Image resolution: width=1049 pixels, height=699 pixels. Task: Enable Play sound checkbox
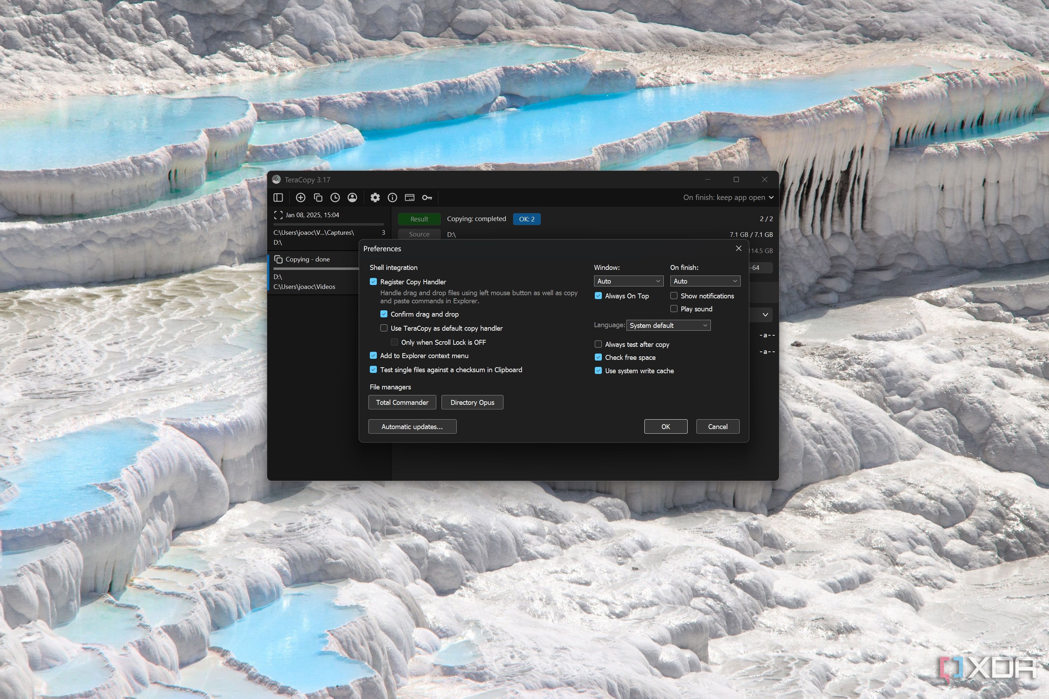click(x=674, y=309)
